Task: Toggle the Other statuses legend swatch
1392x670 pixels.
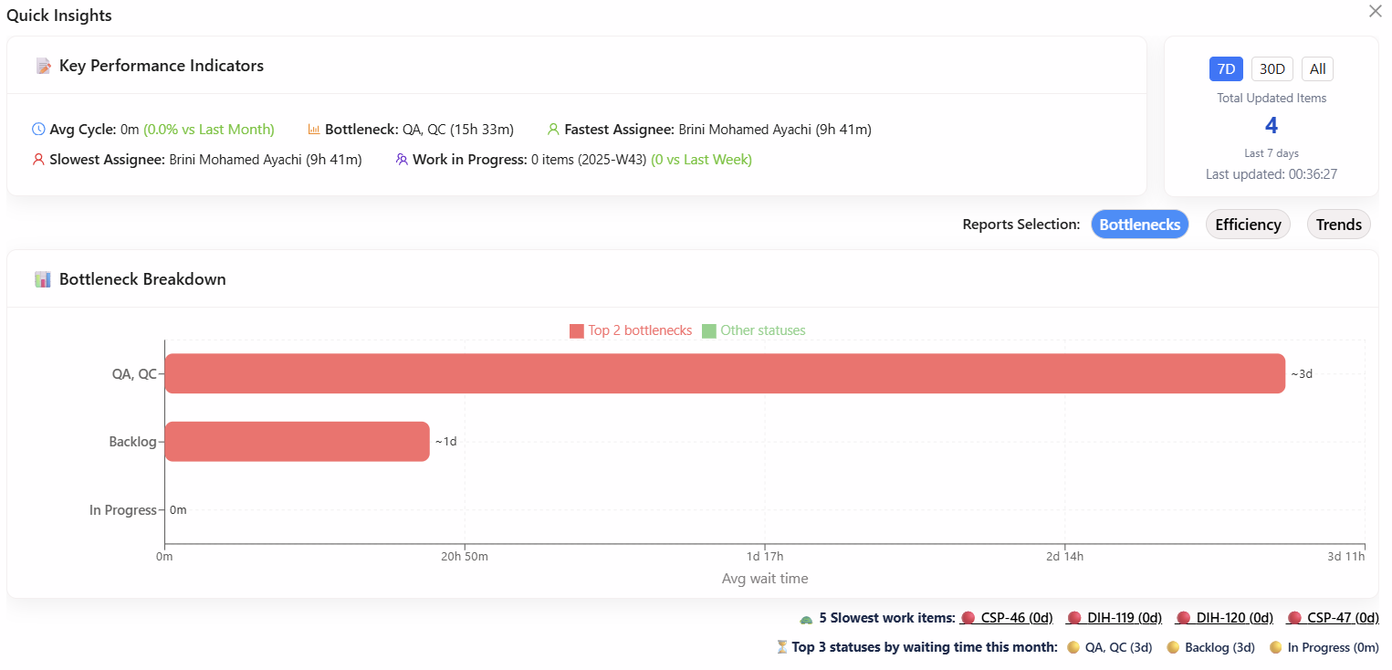Action: tap(709, 331)
